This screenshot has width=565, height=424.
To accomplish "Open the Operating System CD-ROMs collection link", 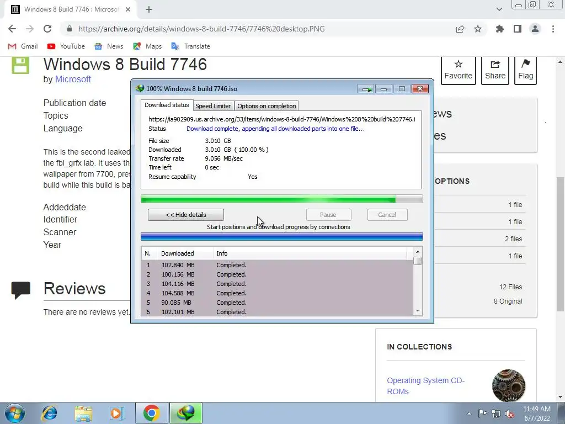I will click(426, 386).
